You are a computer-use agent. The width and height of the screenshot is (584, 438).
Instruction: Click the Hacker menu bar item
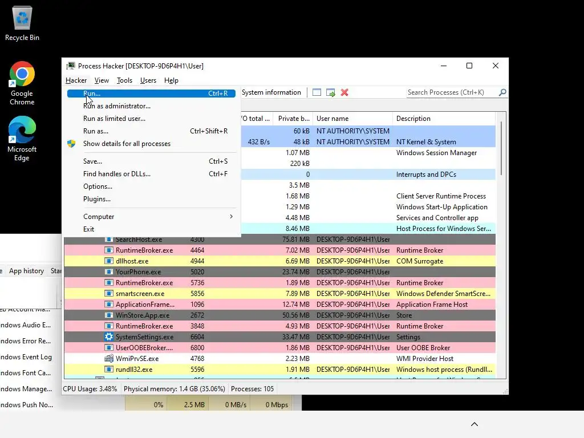[x=76, y=80]
